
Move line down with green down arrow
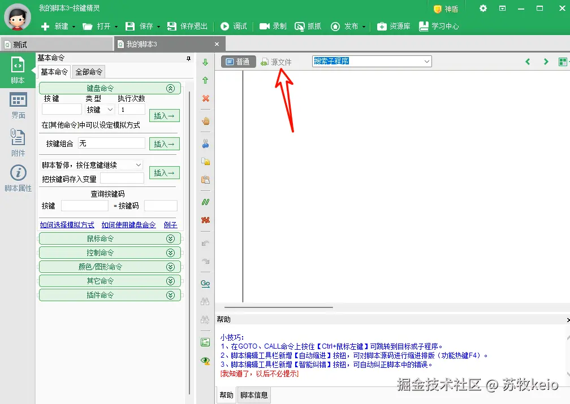point(205,62)
